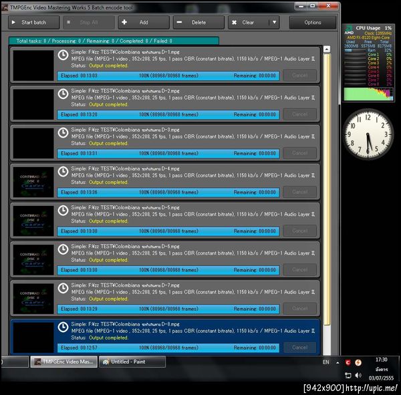Click the analog clock desktop gadget
Image resolution: width=401 pixels, height=395 pixels.
click(x=368, y=134)
